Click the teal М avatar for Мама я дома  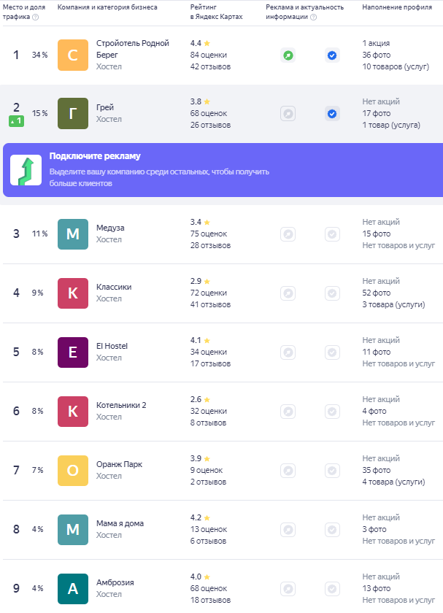[x=73, y=529]
